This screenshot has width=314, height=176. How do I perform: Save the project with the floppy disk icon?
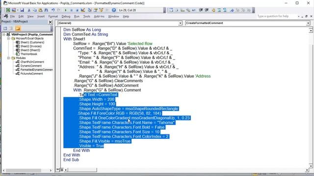[22, 10]
